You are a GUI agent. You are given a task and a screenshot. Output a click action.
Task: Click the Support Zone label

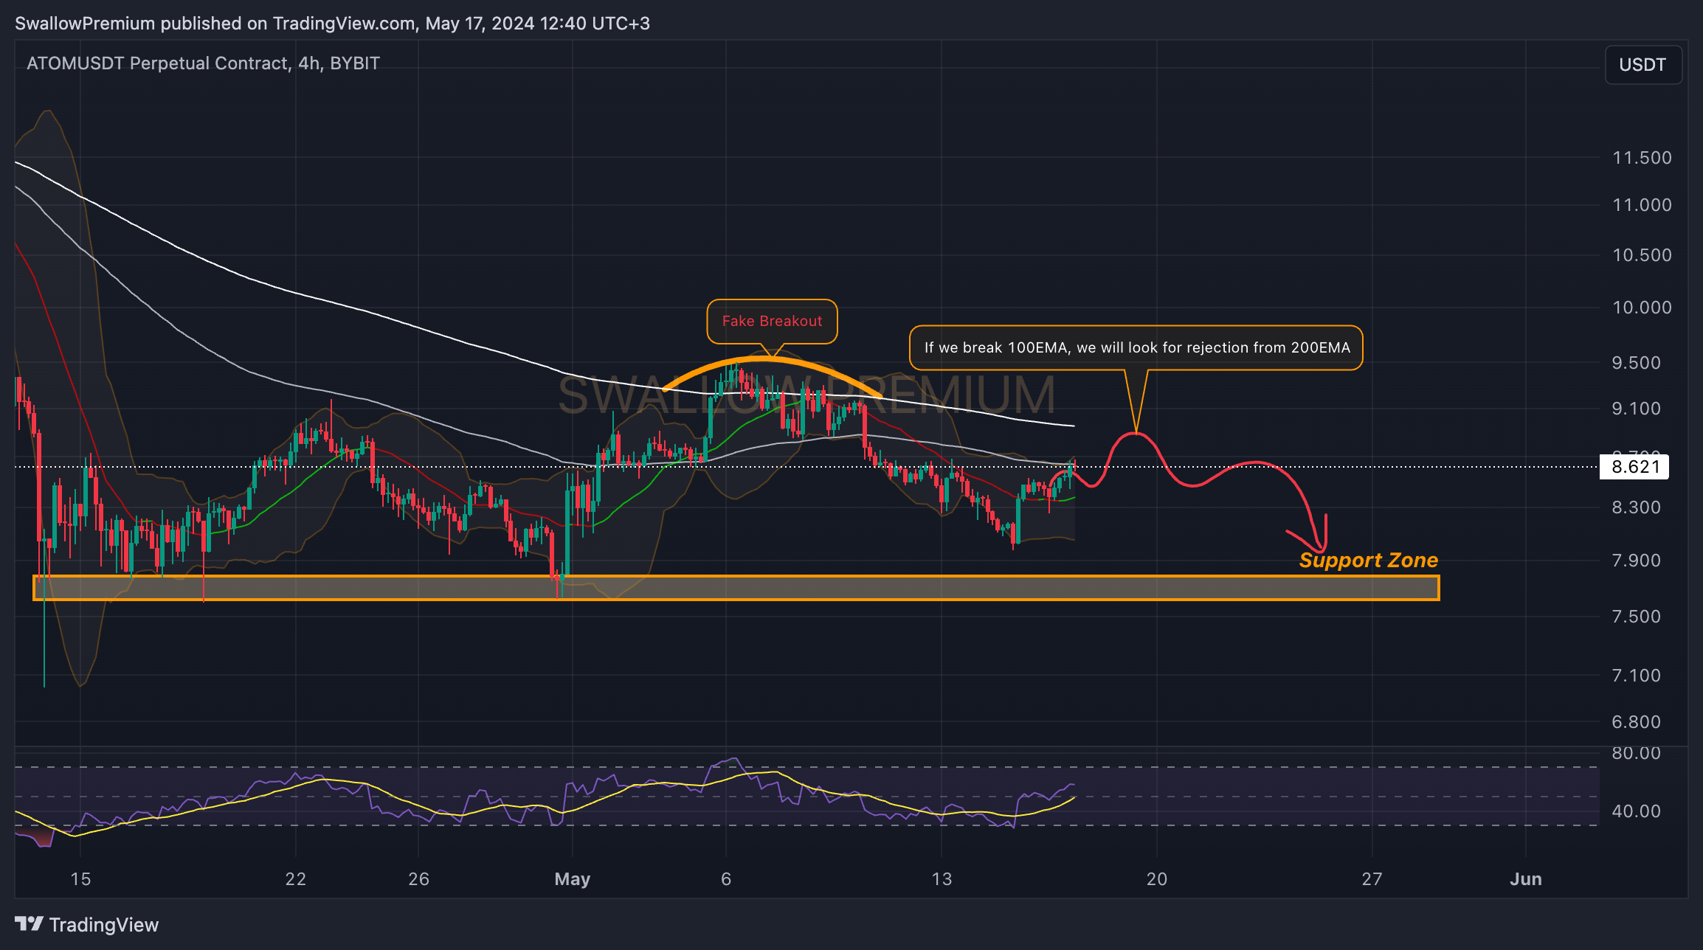(x=1368, y=561)
